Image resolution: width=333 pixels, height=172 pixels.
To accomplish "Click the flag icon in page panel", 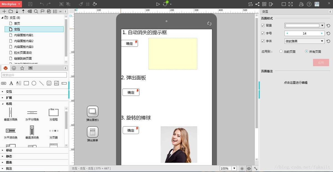I will pyautogui.click(x=42, y=11).
